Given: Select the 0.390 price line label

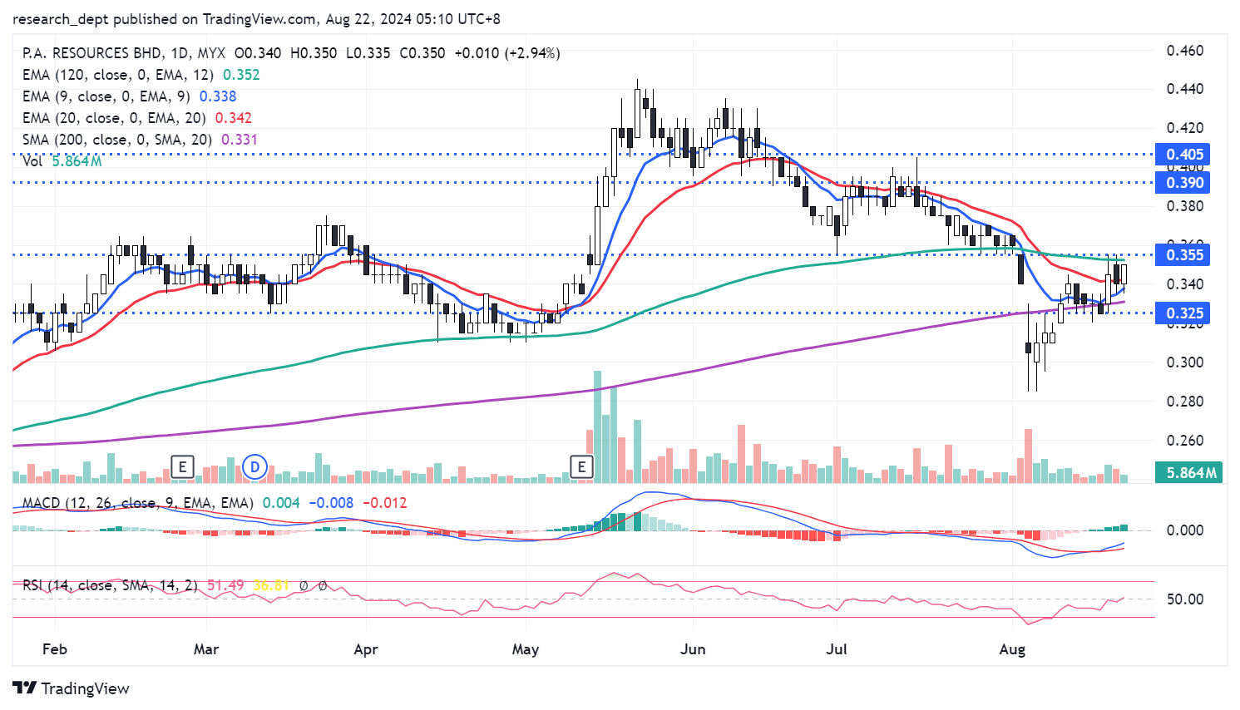Looking at the screenshot, I should point(1184,183).
